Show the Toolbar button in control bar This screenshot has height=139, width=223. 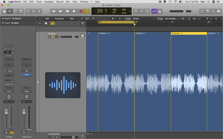coord(21,11)
